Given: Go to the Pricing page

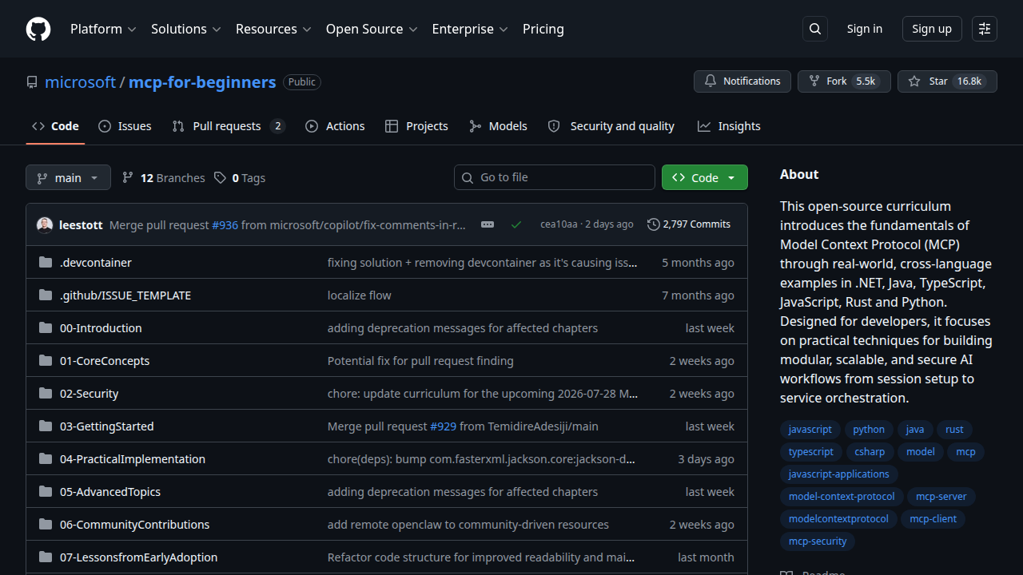Looking at the screenshot, I should click(543, 29).
